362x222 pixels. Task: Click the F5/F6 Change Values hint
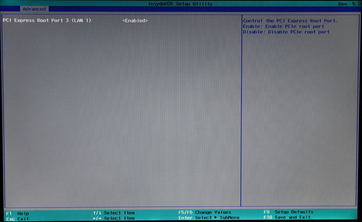205,212
